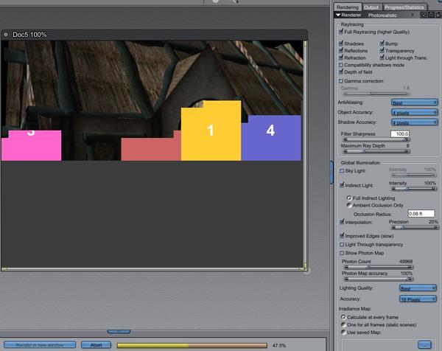The image size is (442, 351).
Task: Open the Object Accuracy dropdown
Action: pyautogui.click(x=414, y=112)
